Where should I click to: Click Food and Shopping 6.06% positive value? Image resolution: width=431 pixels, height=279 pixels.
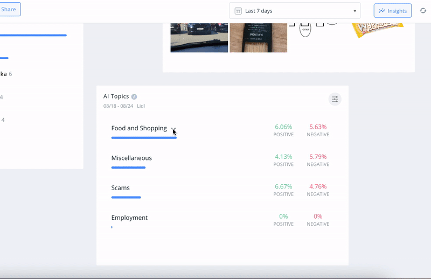283,127
